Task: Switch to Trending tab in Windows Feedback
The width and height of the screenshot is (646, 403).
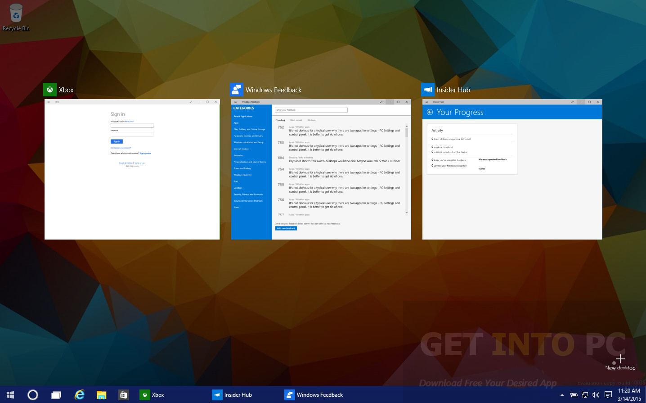Action: coord(281,120)
